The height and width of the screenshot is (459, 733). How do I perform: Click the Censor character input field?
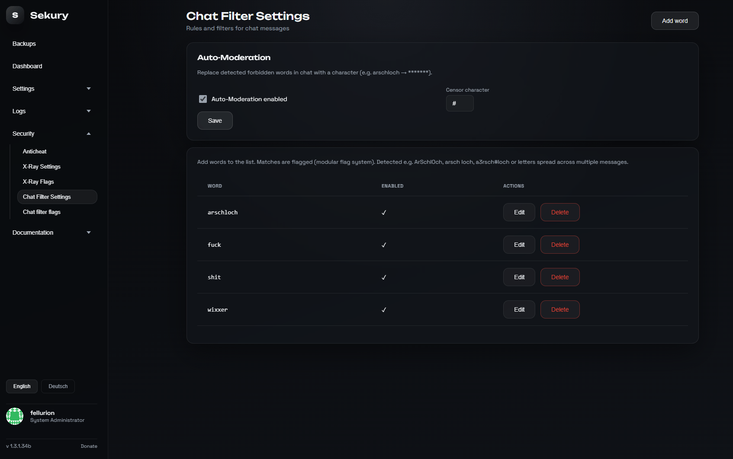460,104
